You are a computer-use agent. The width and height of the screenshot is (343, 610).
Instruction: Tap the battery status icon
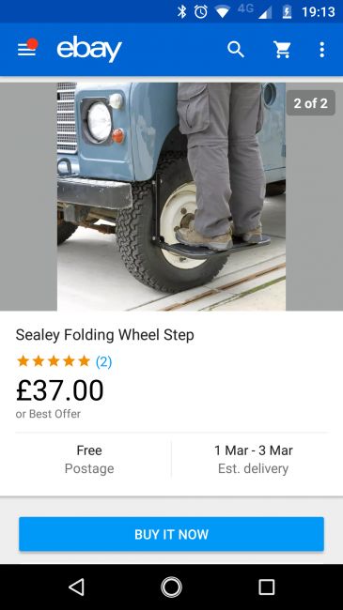click(287, 11)
